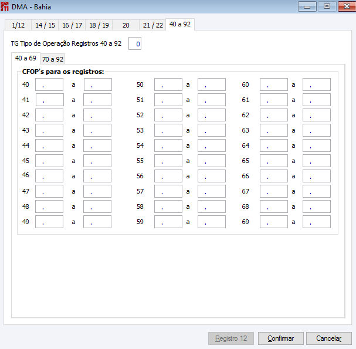The width and height of the screenshot is (356, 349).
Task: Click the Cancelar button
Action: click(329, 338)
